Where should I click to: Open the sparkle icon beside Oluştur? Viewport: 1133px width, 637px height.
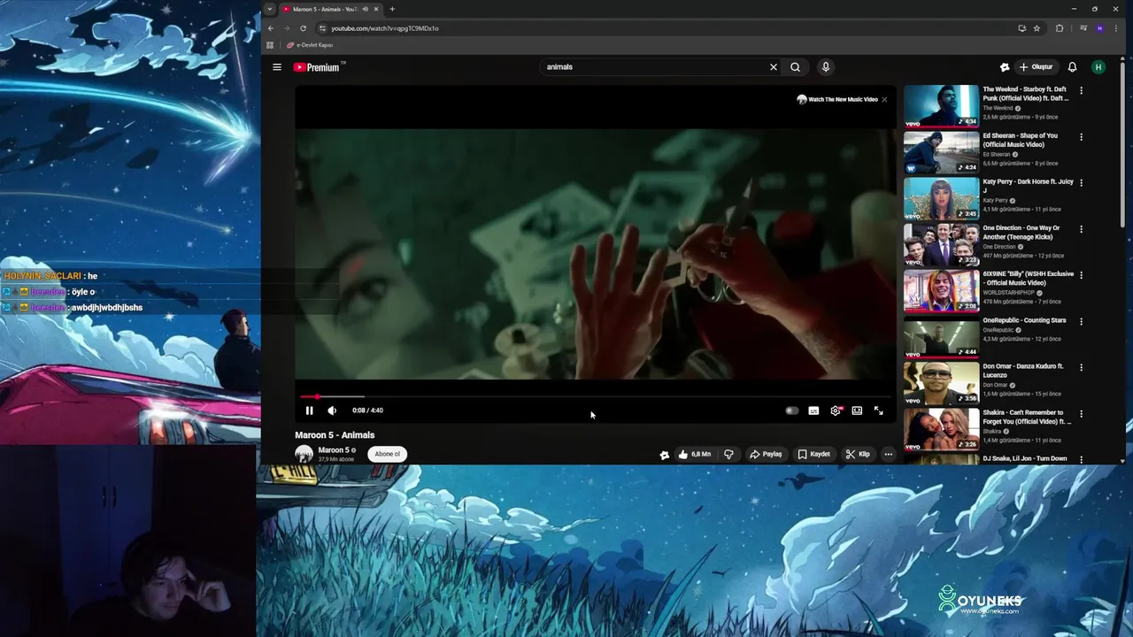[x=1005, y=67]
